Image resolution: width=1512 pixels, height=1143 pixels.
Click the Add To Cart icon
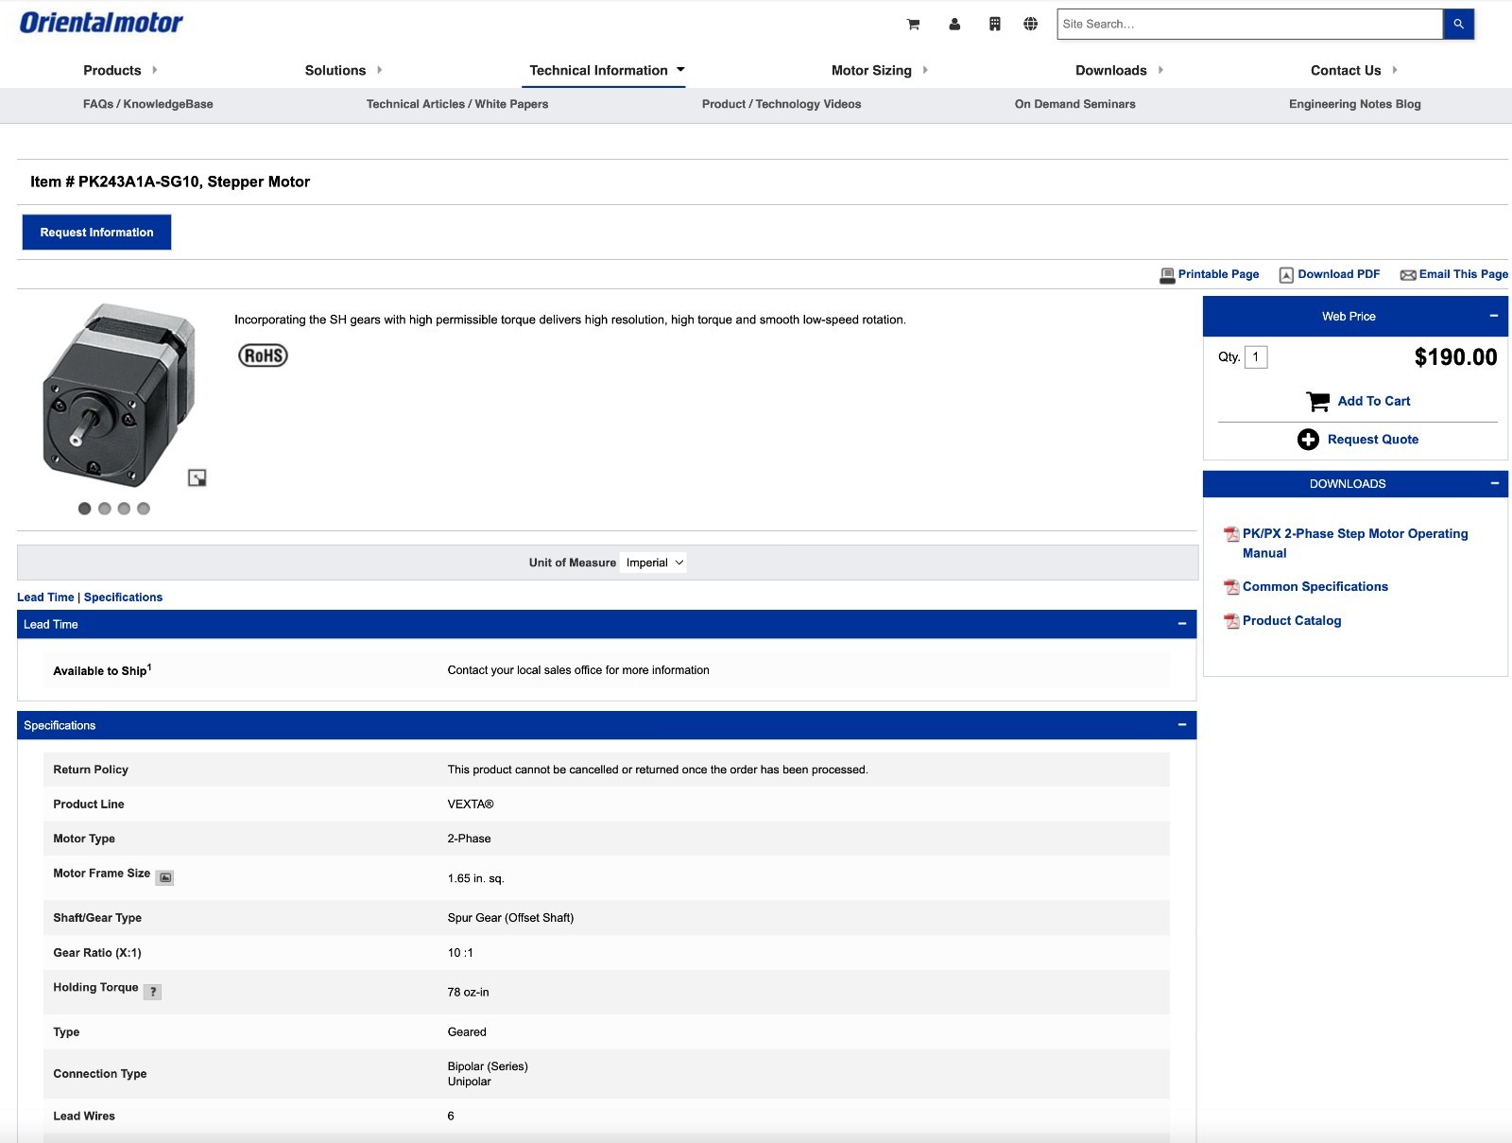click(1317, 401)
